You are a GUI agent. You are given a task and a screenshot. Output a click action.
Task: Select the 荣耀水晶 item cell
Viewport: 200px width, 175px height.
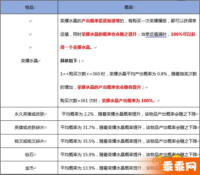[29, 61]
